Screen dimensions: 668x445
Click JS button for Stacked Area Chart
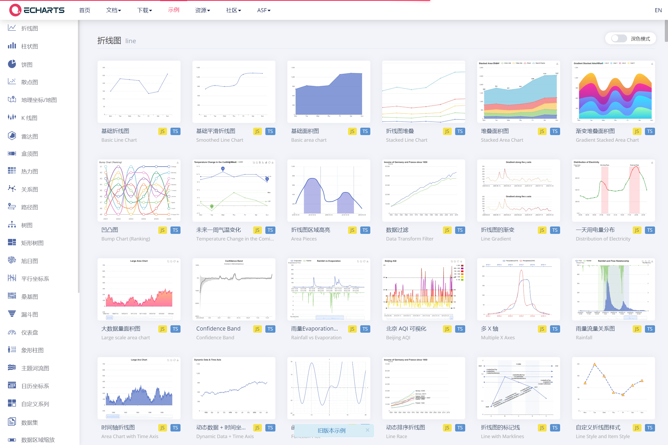(542, 131)
